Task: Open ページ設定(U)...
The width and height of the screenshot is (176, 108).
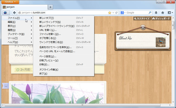Action: pos(64,56)
